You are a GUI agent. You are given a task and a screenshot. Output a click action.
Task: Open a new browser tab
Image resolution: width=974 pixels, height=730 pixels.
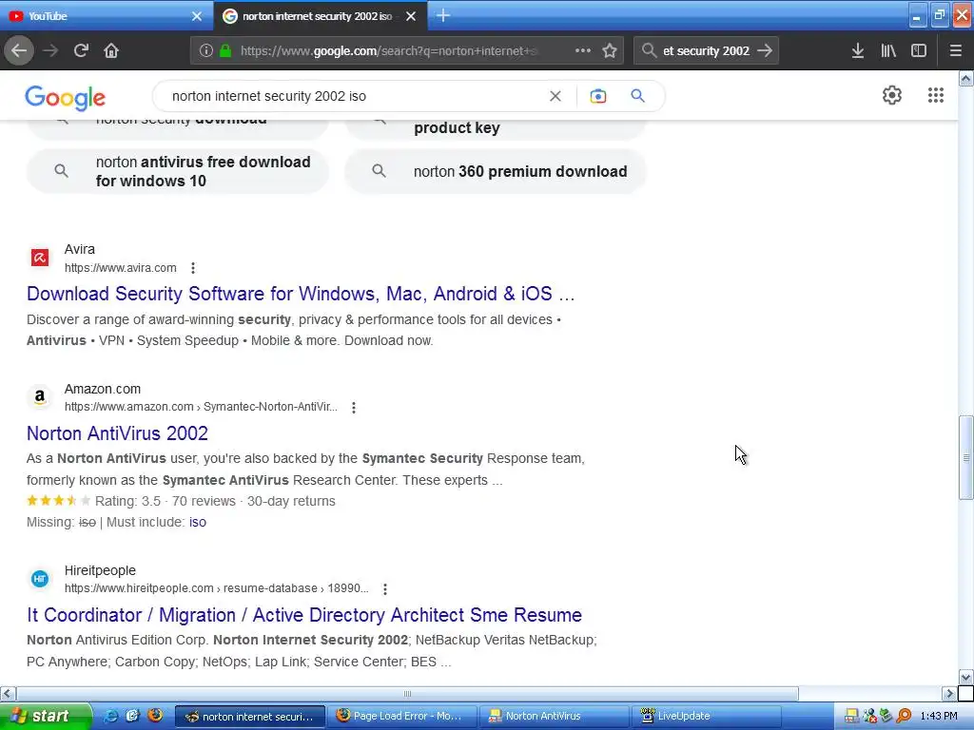point(443,15)
